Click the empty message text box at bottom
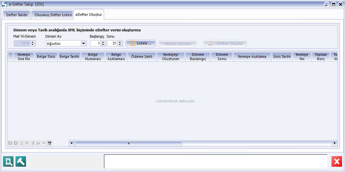This screenshot has height=172, width=345. point(216,161)
